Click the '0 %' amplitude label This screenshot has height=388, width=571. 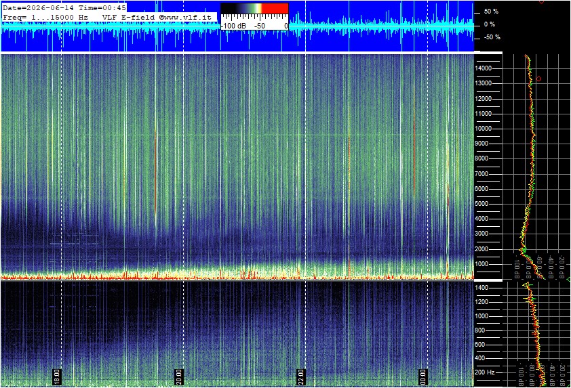click(x=490, y=24)
